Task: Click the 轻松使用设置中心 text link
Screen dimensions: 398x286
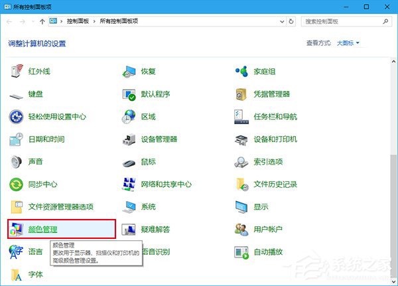Action: 57,117
